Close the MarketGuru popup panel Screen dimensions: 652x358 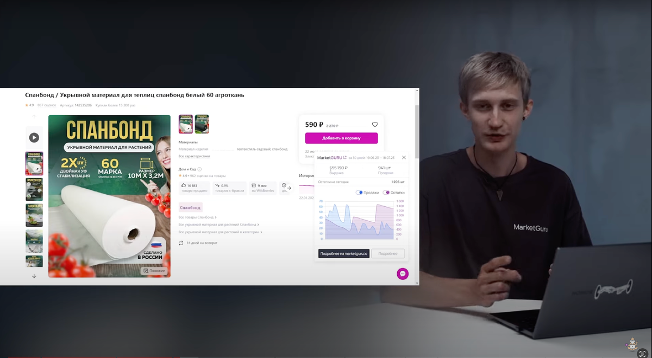click(x=404, y=157)
